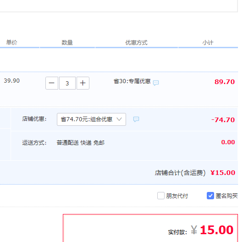Click the 普通配送 快递 免邮 shipping text
The image size is (243, 242).
tap(80, 142)
